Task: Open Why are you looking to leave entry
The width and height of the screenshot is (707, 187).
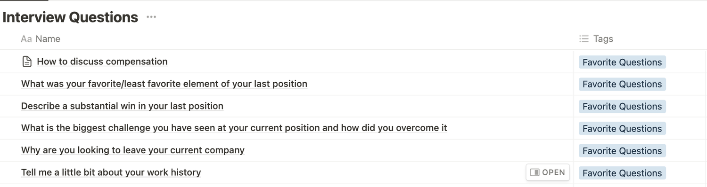Action: coord(133,150)
